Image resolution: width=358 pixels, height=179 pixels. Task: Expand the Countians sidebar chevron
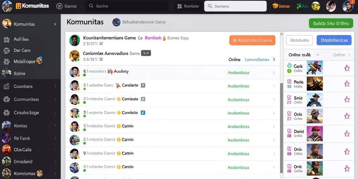[x=55, y=86]
